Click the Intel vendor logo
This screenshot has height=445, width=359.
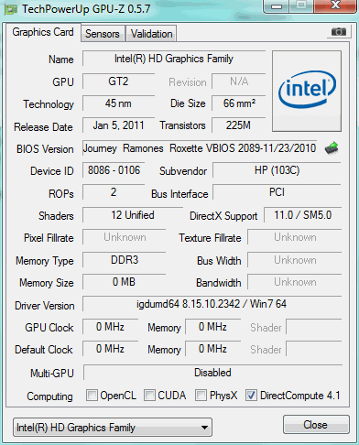pos(307,91)
